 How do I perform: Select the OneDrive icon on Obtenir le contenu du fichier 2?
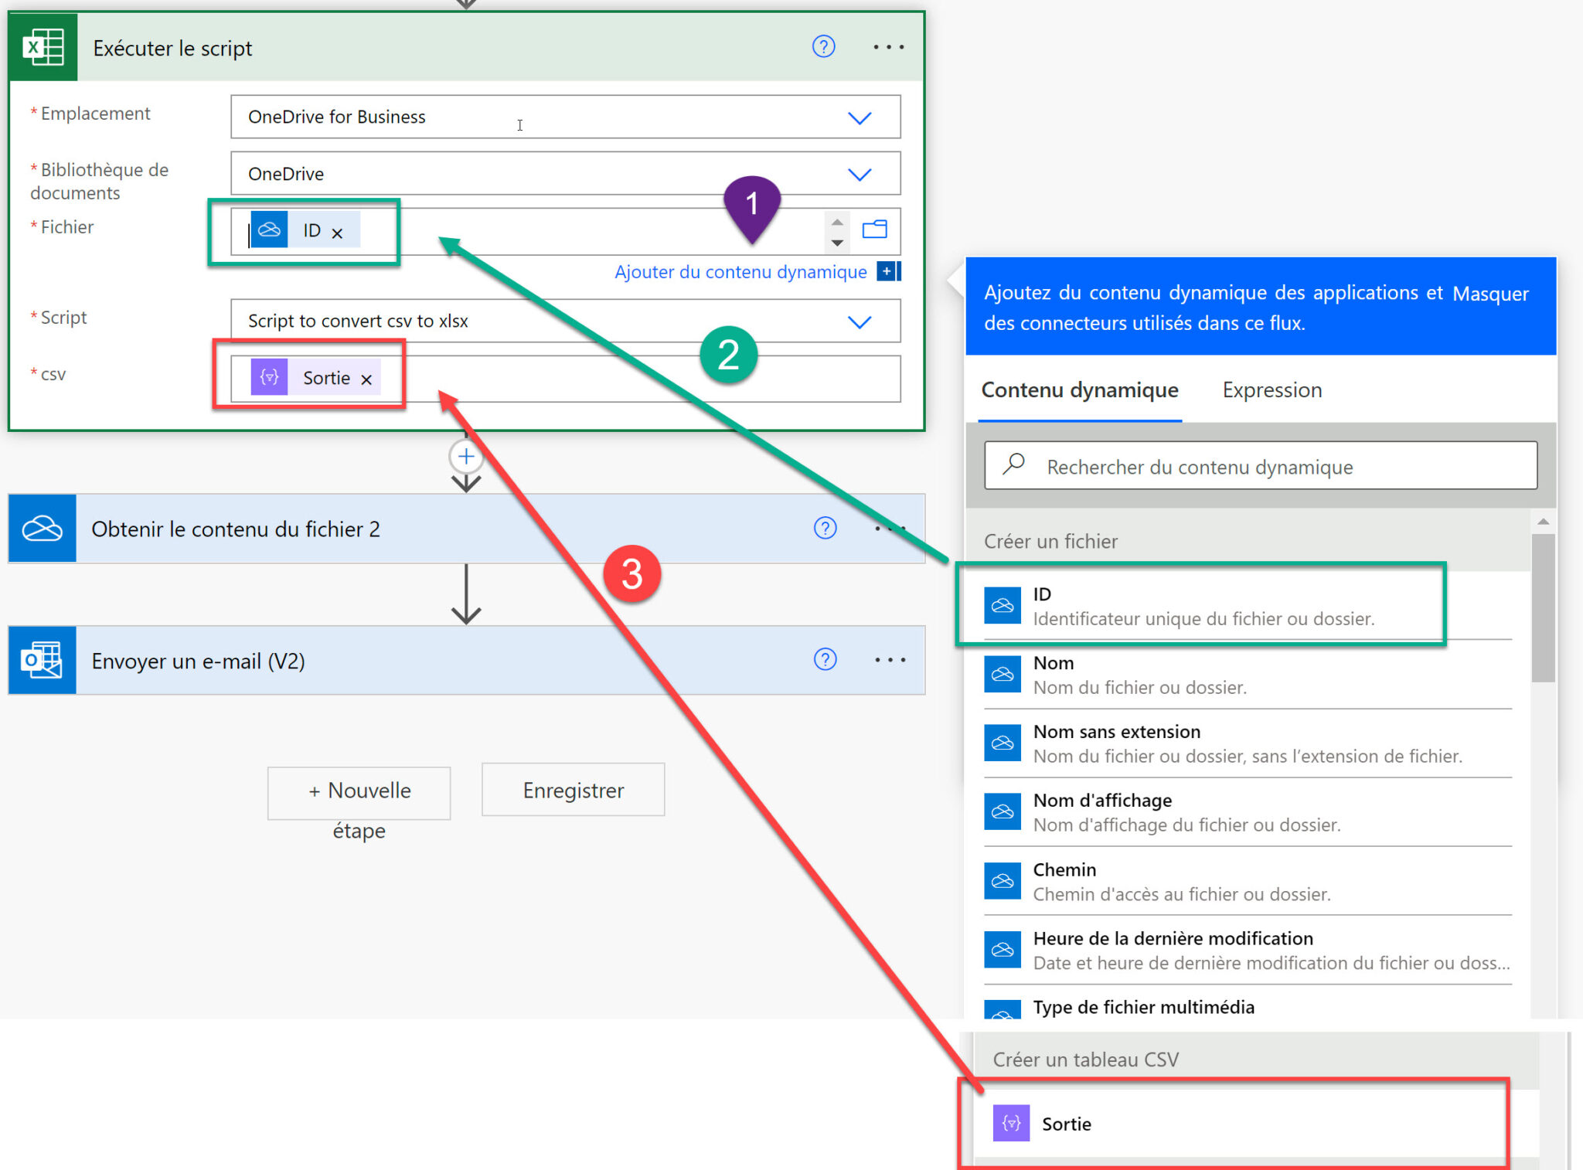(43, 529)
